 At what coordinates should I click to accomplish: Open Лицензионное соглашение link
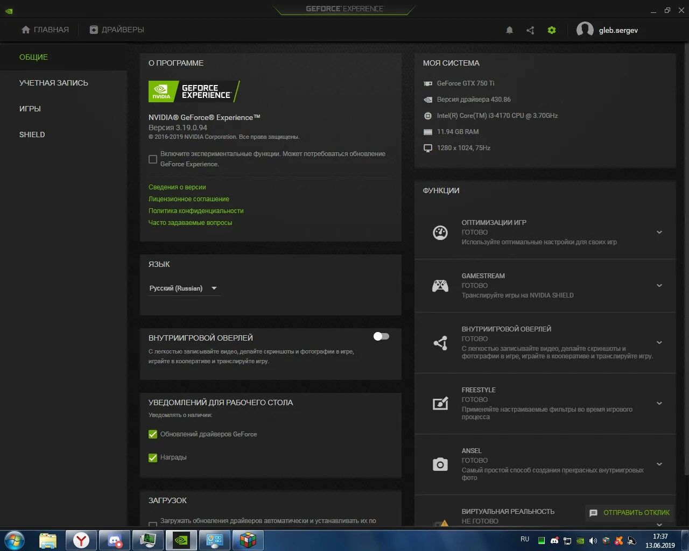point(189,199)
